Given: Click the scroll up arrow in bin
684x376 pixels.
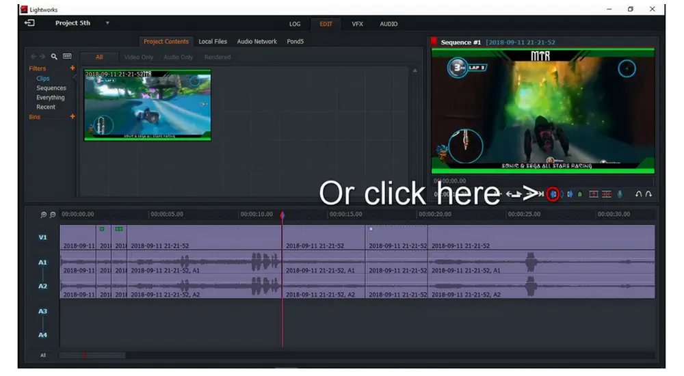Looking at the screenshot, I should tap(415, 70).
